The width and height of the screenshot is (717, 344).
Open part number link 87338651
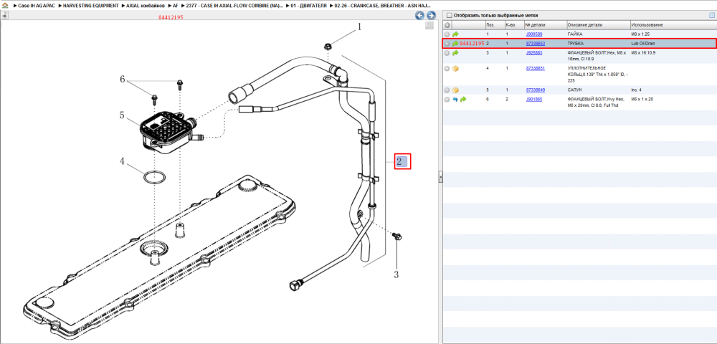(535, 69)
